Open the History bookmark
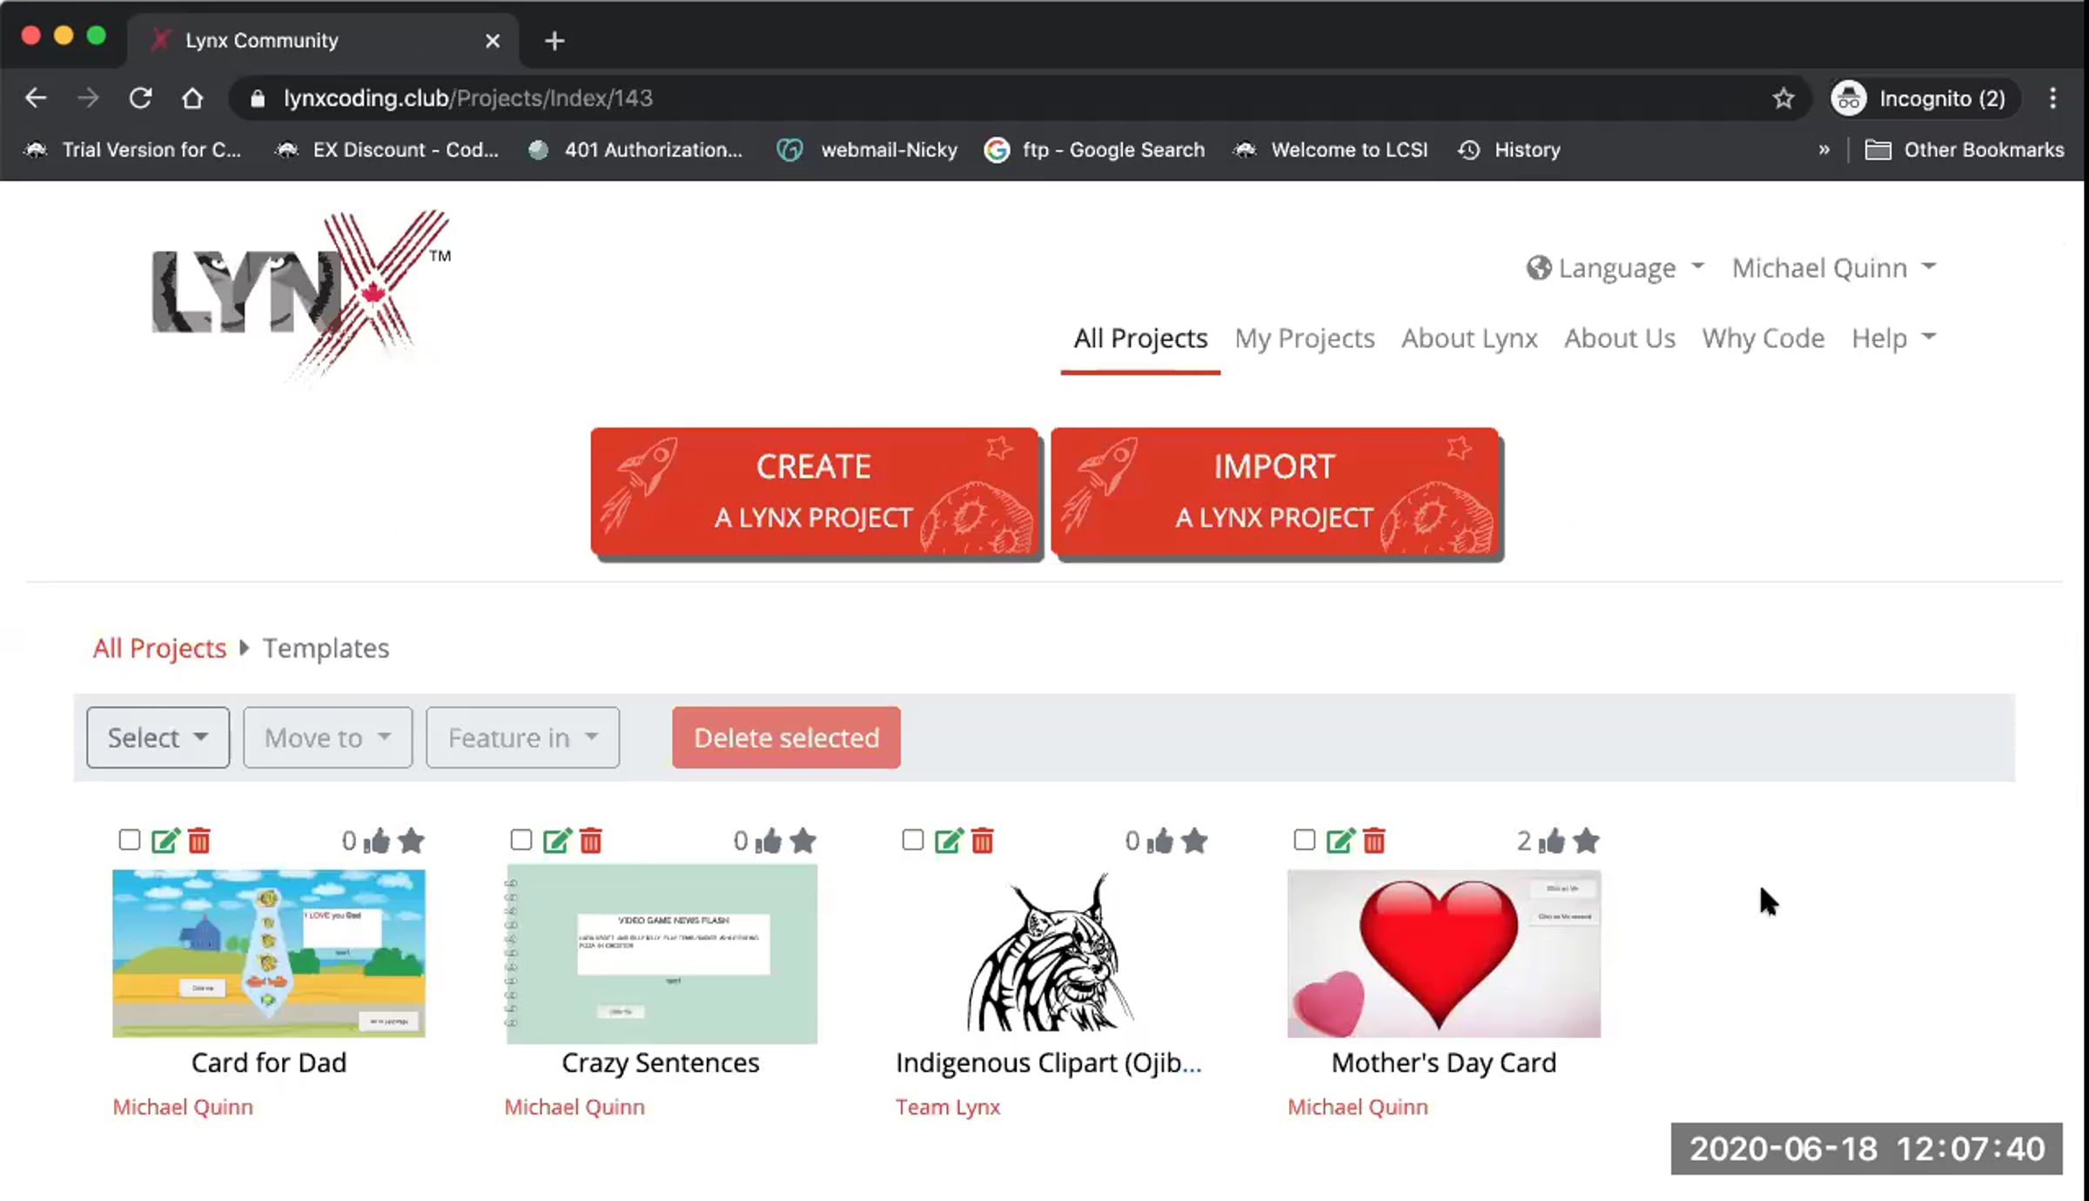 (x=1509, y=150)
